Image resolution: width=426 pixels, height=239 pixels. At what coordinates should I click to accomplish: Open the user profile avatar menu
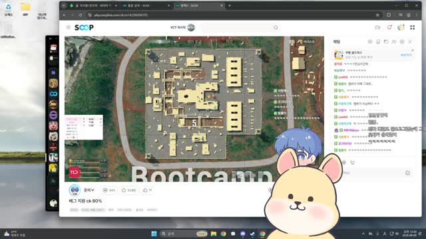tap(401, 27)
